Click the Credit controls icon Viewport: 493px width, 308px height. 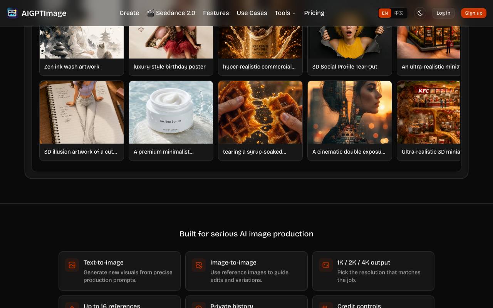click(326, 305)
